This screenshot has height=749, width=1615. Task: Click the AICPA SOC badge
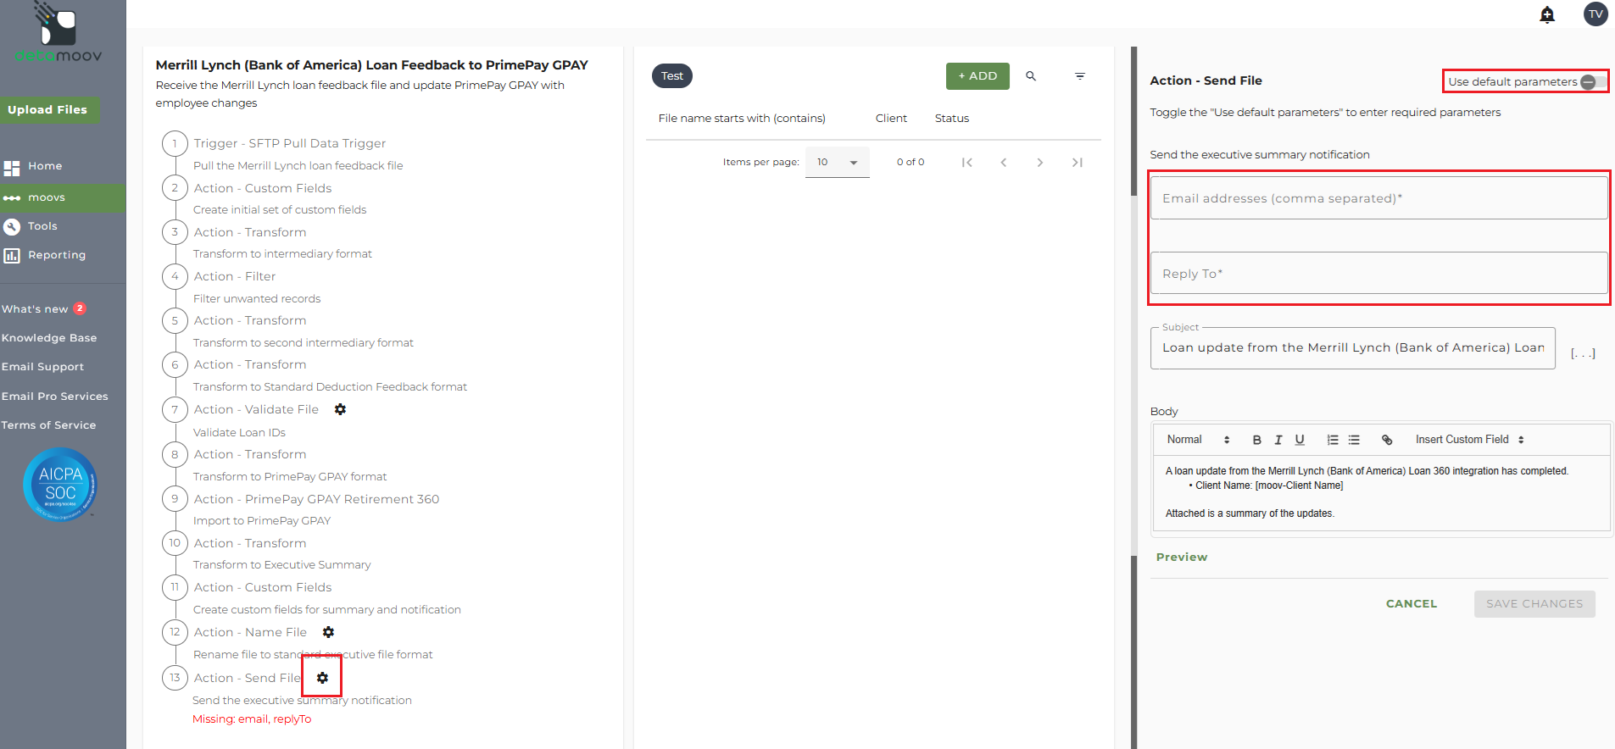click(60, 484)
